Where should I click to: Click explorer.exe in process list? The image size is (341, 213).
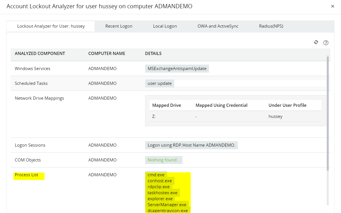[160, 199]
